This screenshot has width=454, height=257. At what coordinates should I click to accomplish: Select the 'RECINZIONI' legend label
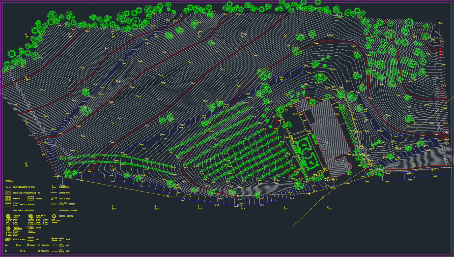tap(72, 204)
